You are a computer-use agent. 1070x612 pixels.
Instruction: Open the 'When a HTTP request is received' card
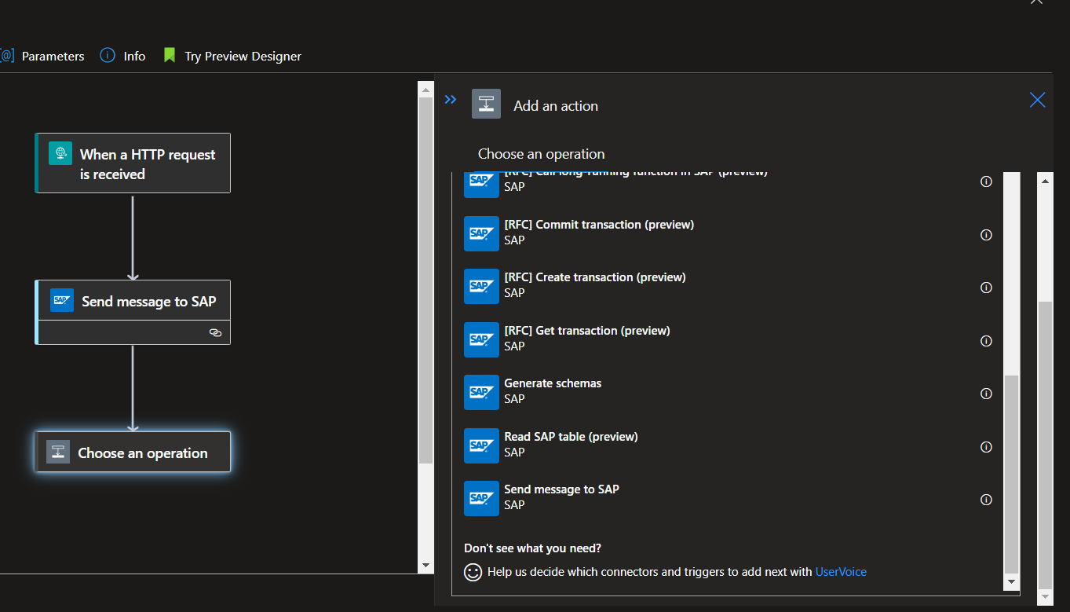[133, 163]
